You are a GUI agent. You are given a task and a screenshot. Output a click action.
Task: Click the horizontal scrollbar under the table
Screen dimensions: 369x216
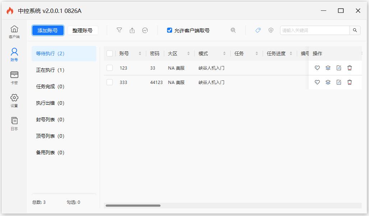pos(133,206)
